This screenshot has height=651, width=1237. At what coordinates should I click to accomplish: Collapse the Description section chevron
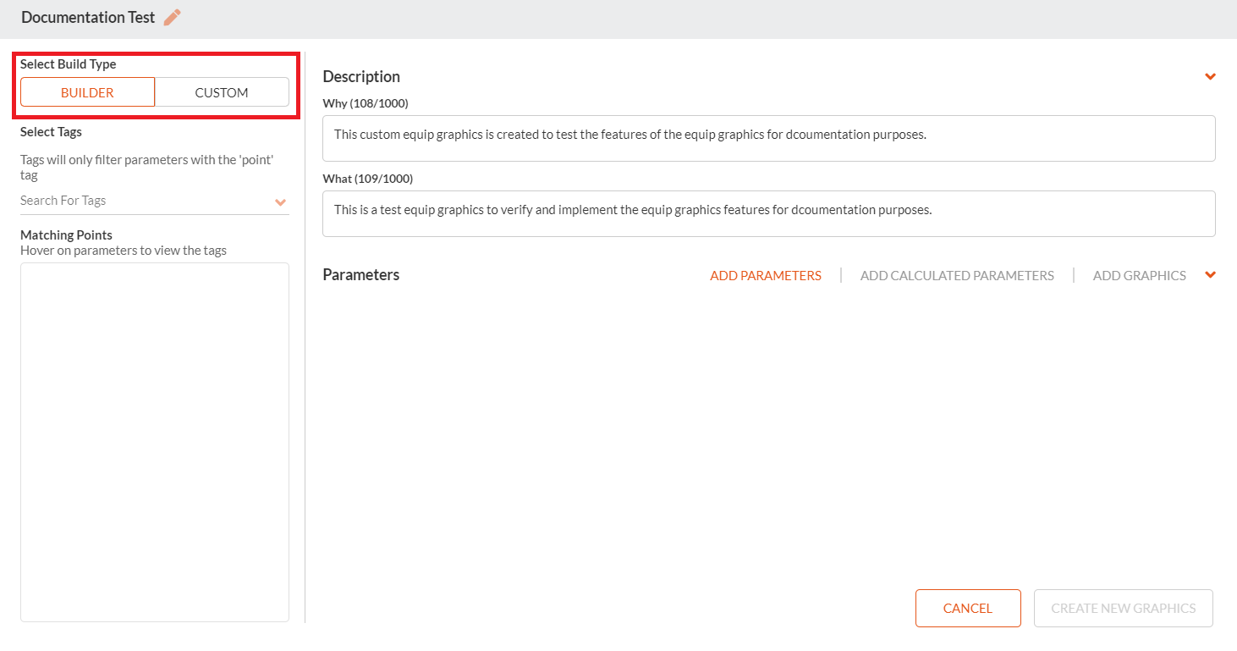click(x=1210, y=76)
